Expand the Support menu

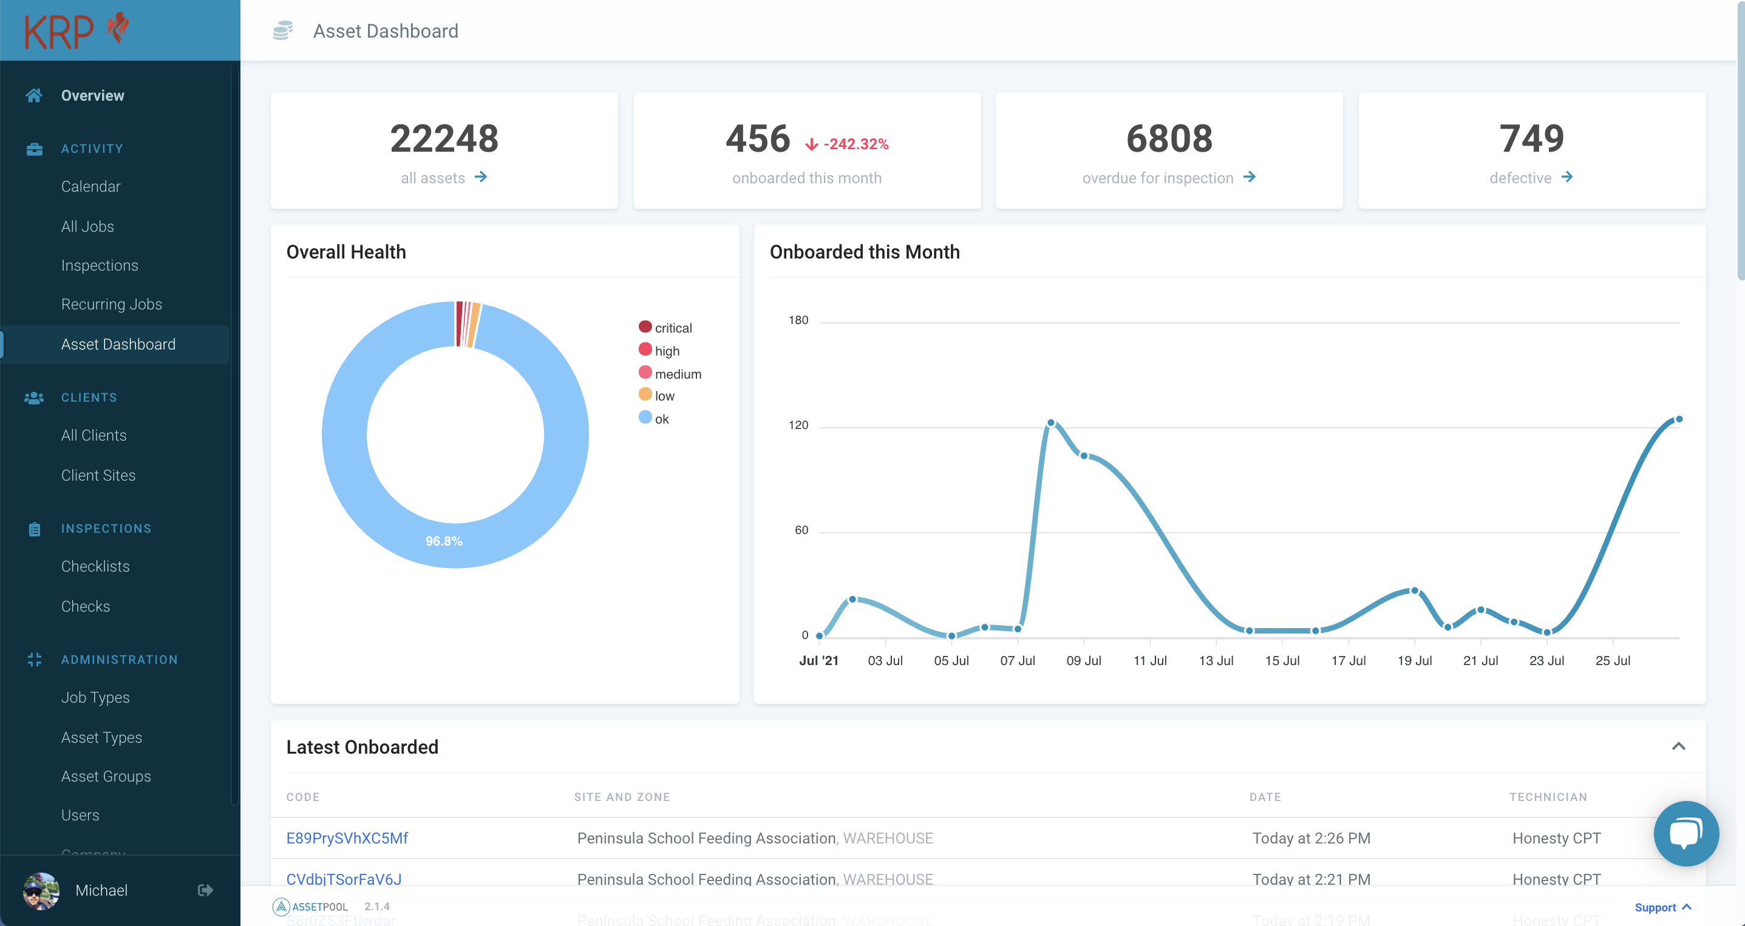pos(1662,907)
